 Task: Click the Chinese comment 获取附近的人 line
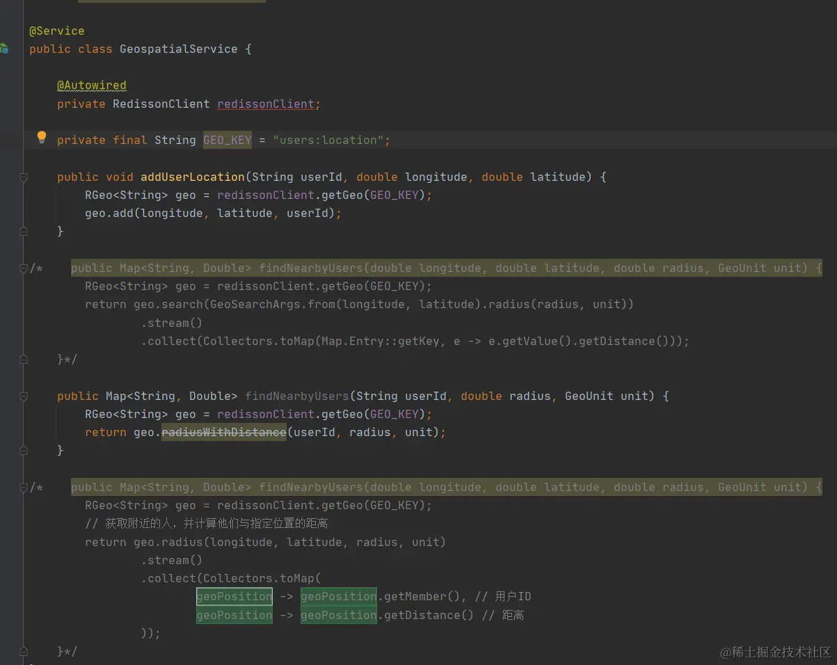point(206,524)
